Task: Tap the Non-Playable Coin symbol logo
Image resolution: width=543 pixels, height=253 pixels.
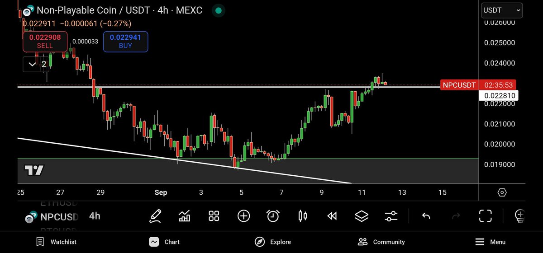Action: pyautogui.click(x=28, y=11)
